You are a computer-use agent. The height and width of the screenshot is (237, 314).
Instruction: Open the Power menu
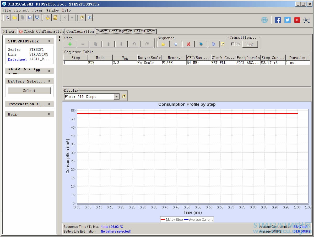[37, 10]
